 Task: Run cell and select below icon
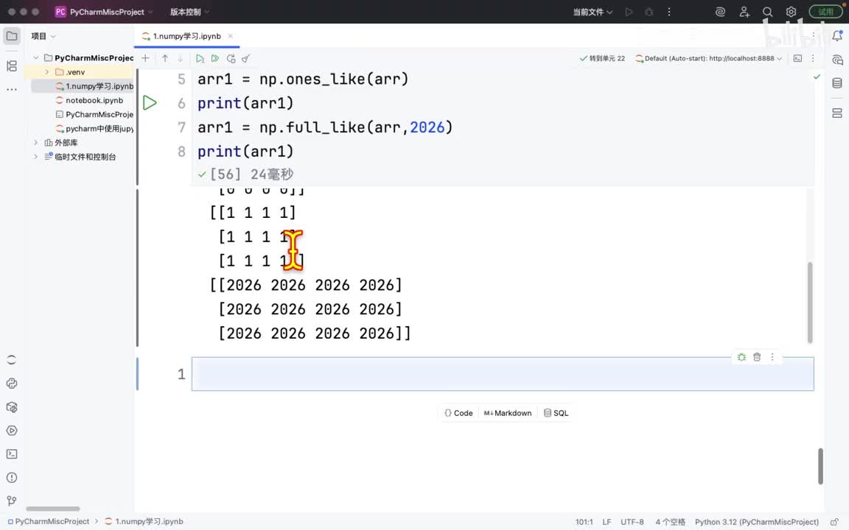pyautogui.click(x=200, y=58)
